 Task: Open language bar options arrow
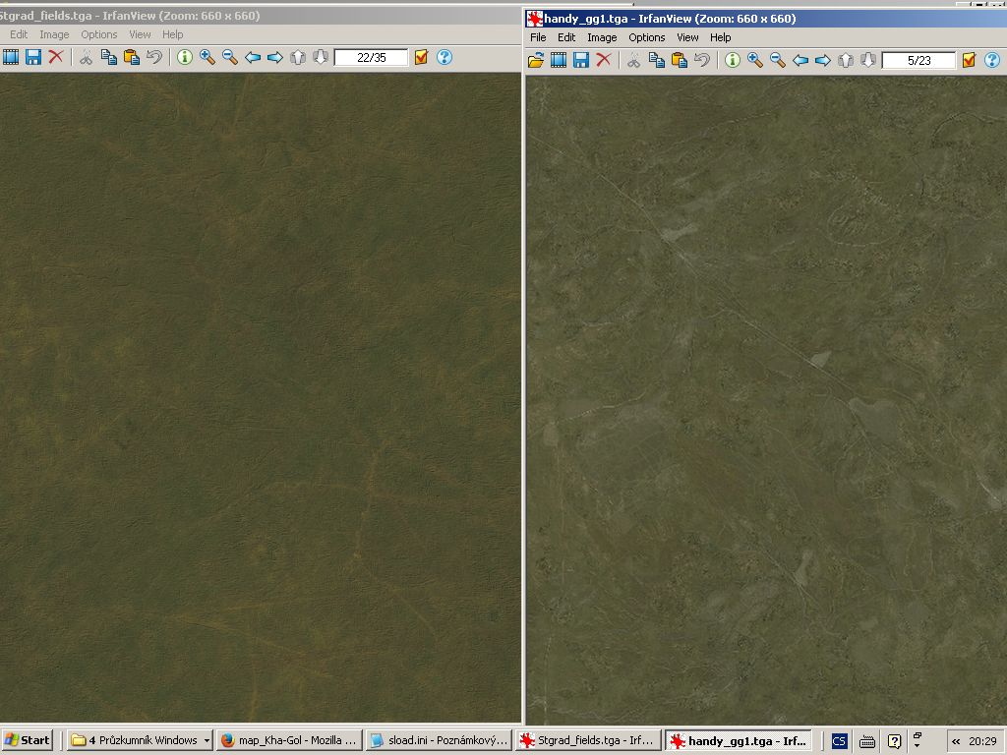(x=918, y=745)
